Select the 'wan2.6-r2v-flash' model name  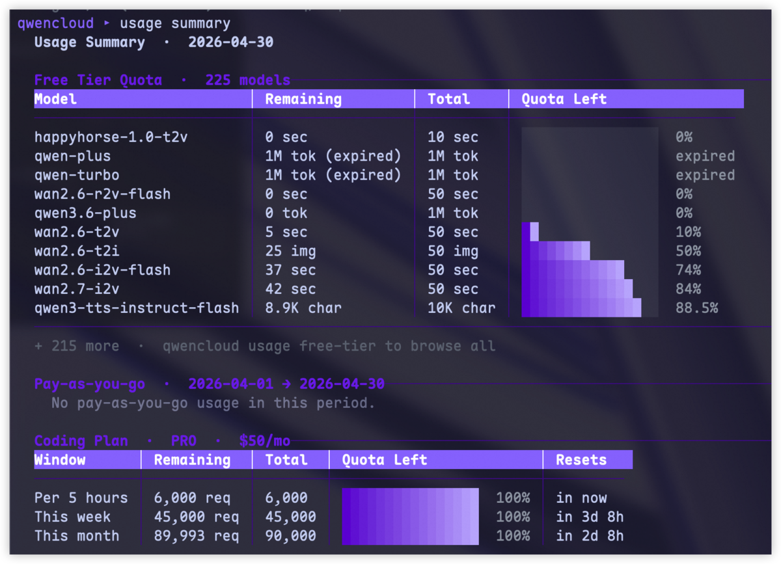pyautogui.click(x=103, y=194)
